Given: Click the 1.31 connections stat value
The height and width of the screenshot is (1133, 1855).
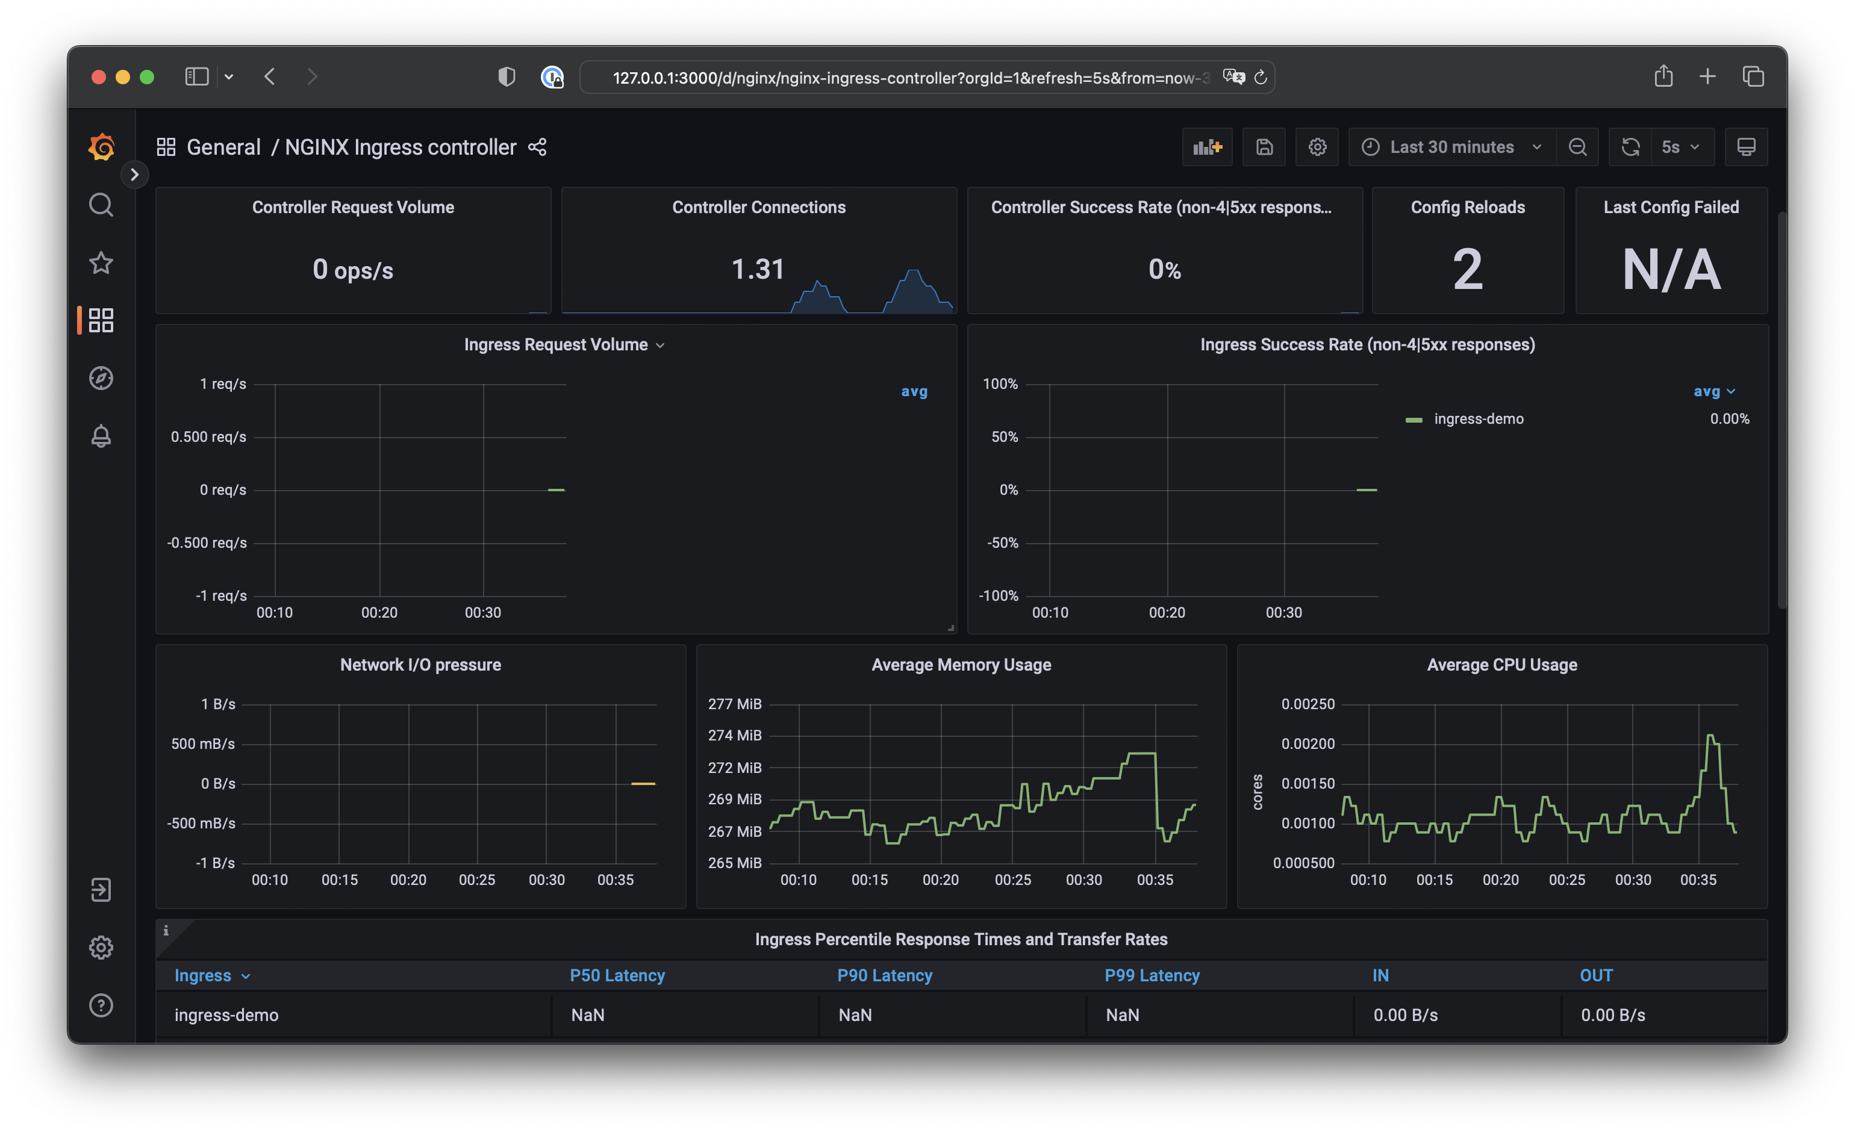Looking at the screenshot, I should (758, 269).
